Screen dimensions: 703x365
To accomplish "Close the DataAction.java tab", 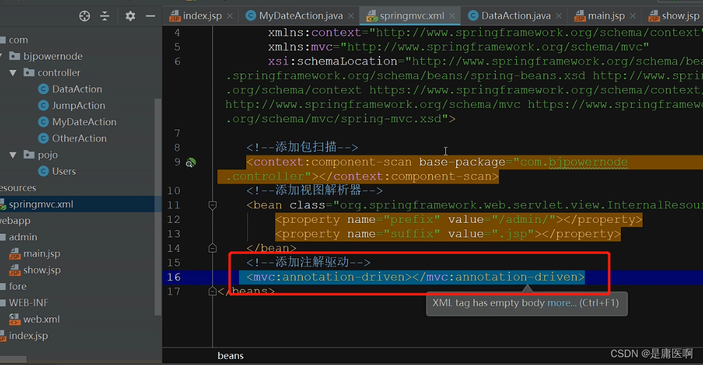I will [559, 16].
